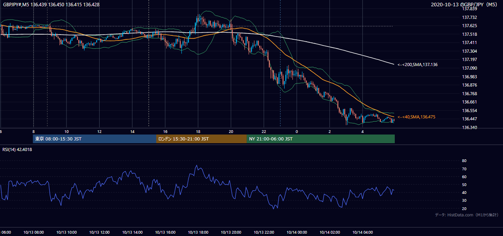
Task: Click the RSI scale value 60
Action: click(464, 177)
